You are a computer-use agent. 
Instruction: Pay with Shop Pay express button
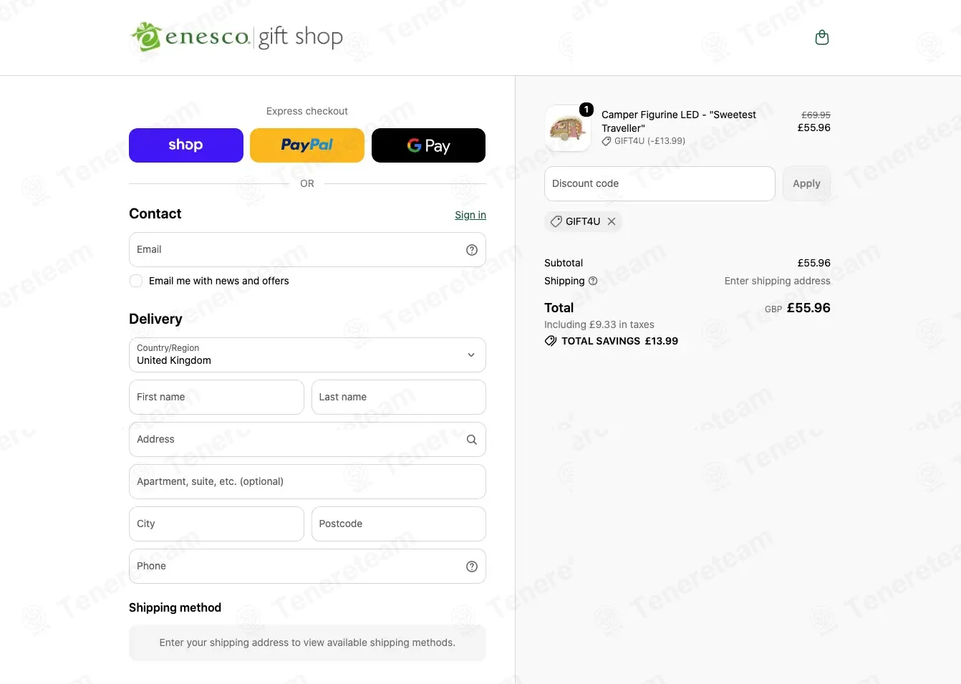pos(186,145)
